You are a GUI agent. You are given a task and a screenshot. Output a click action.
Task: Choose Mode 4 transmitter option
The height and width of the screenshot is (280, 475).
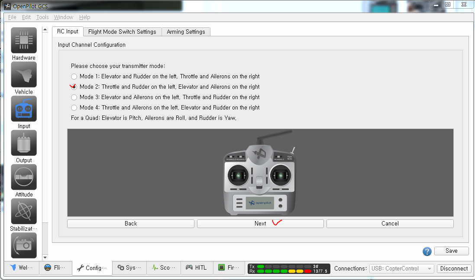(74, 108)
